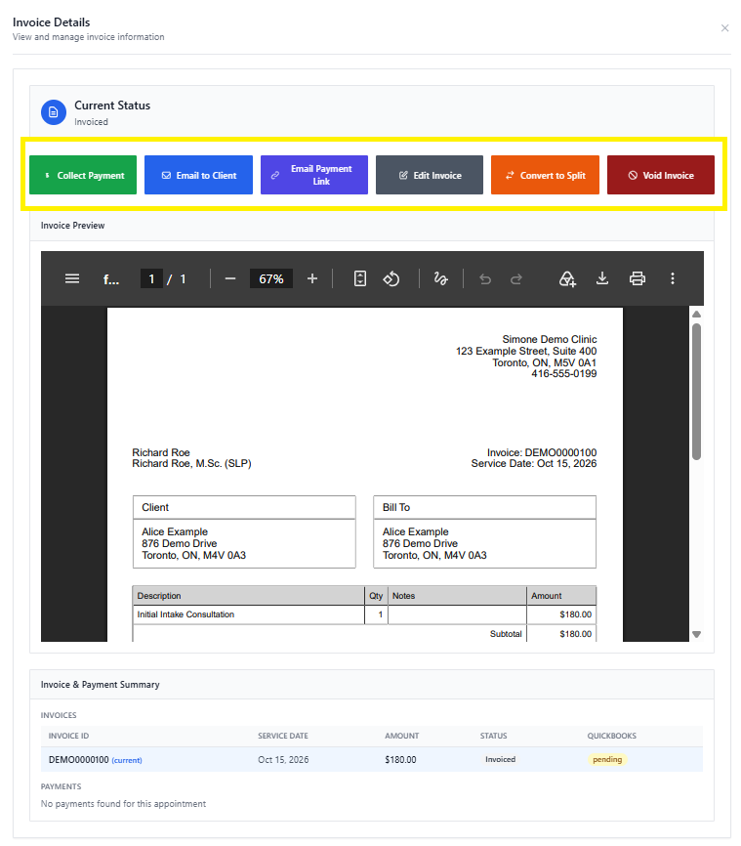Click the INVOICE ID column header
741x846 pixels.
[68, 736]
